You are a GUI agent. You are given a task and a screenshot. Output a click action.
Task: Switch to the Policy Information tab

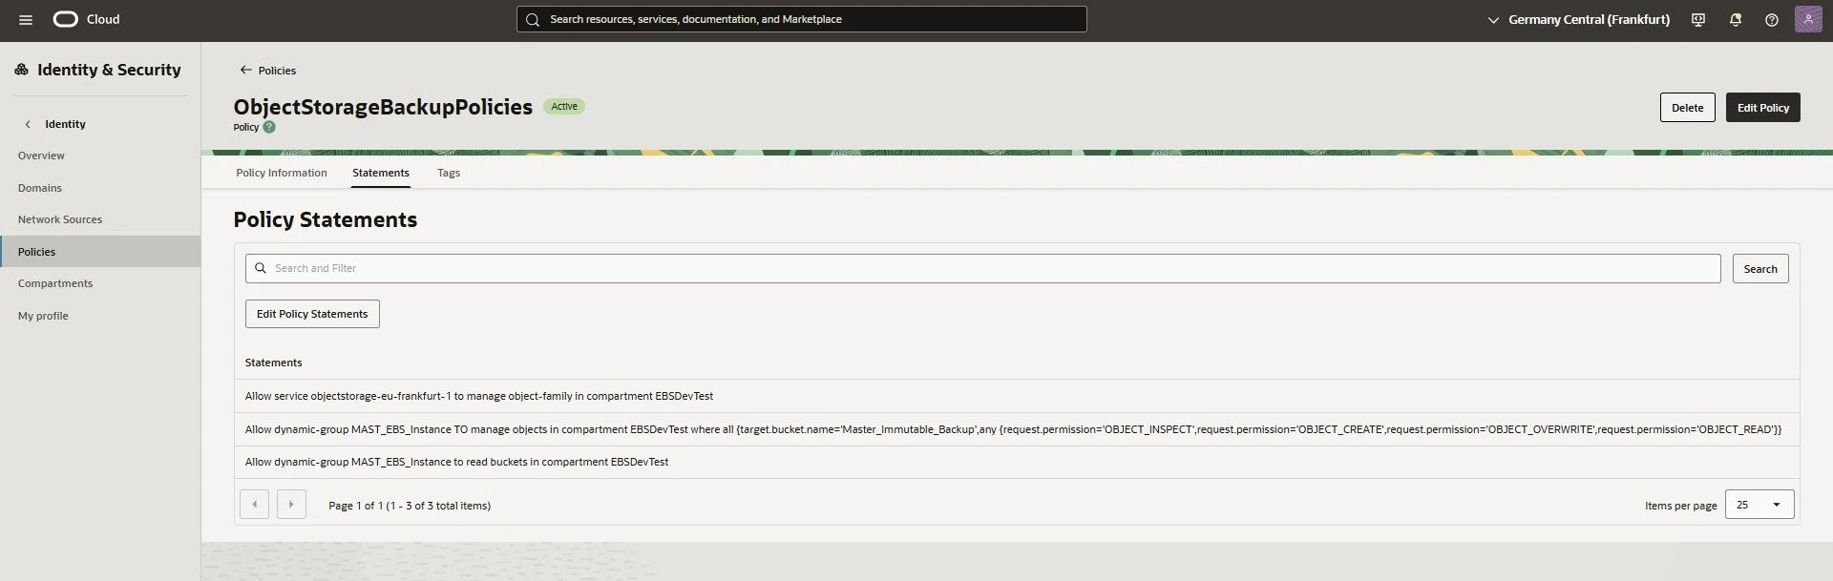coord(282,173)
